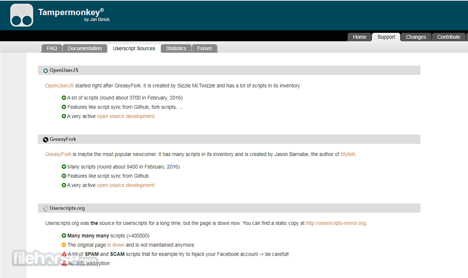Click the GreasyFork section header icon
This screenshot has width=468, height=278.
tap(46, 139)
